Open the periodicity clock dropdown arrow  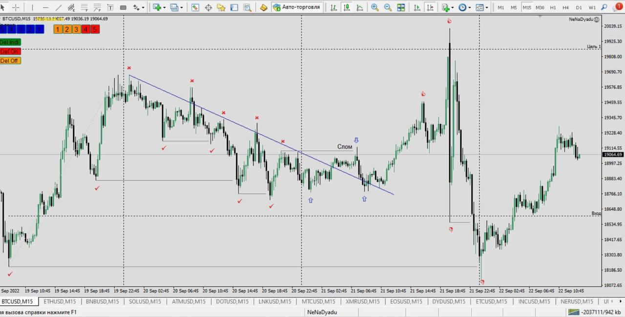[x=470, y=8]
